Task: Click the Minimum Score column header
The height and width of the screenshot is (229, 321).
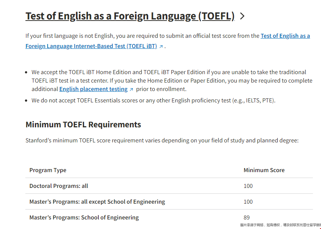Action: (x=264, y=170)
